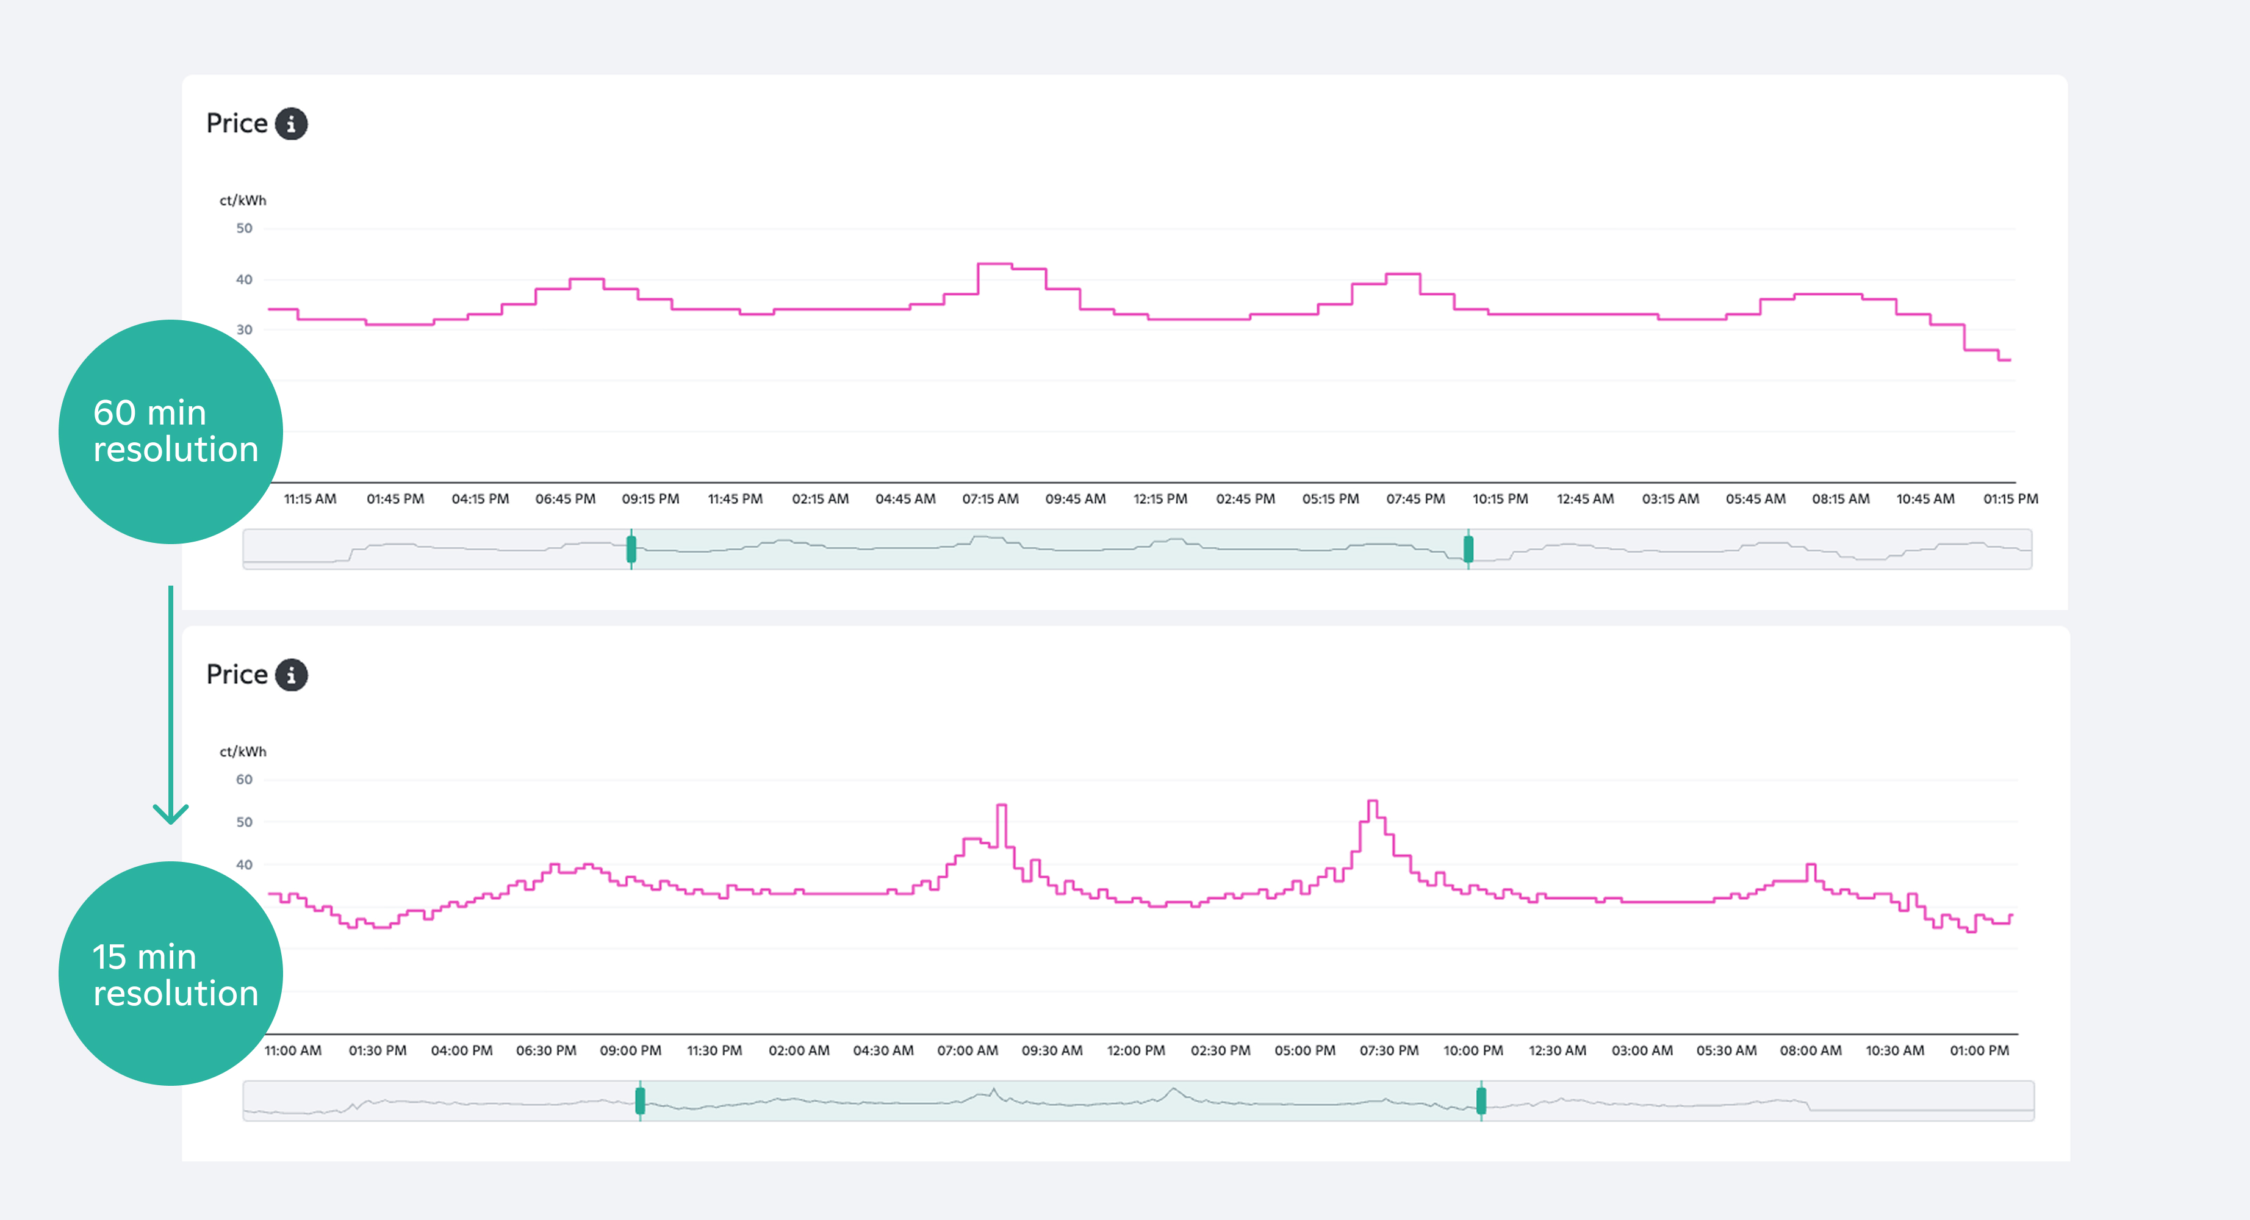Click the 11:00 AM label on lower chart
Screen dimensions: 2250x1220
point(293,1050)
